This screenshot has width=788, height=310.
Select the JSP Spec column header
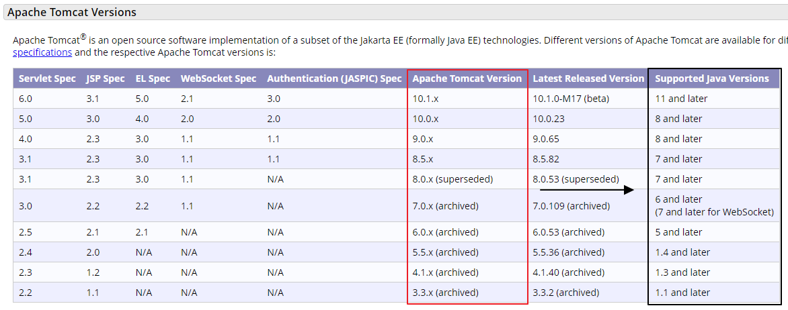106,79
